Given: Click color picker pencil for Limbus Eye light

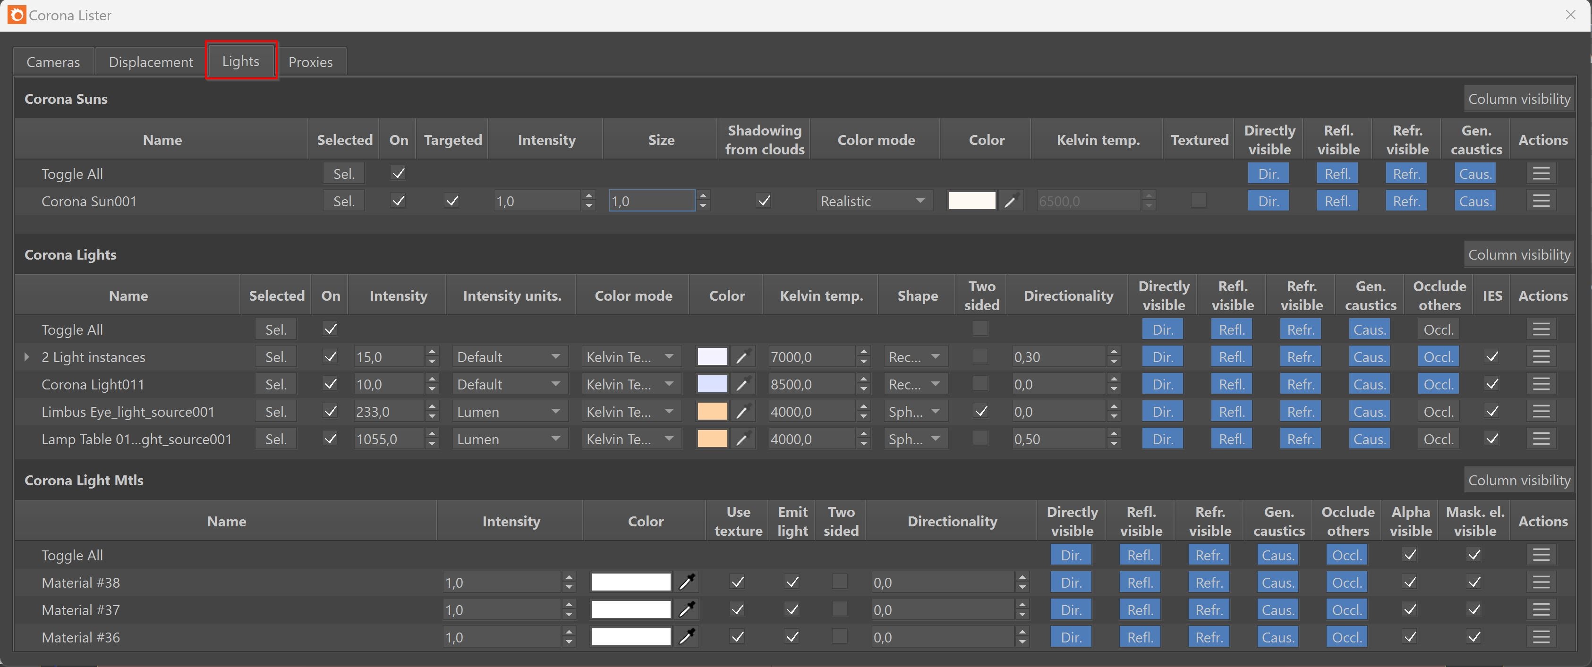Looking at the screenshot, I should click(743, 411).
